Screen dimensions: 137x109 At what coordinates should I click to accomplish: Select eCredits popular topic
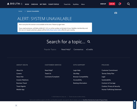coord(90,49)
